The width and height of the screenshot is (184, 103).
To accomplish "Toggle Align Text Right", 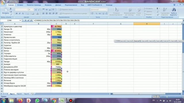I will click(50, 13).
